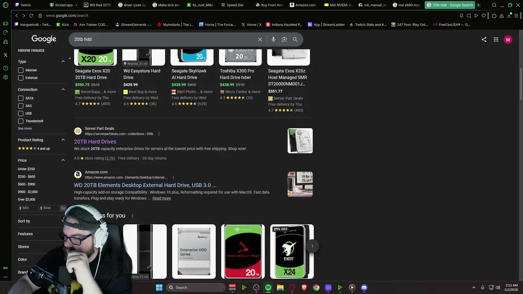
Task: Open the FreeTaxUSA bookmark
Action: point(452,24)
